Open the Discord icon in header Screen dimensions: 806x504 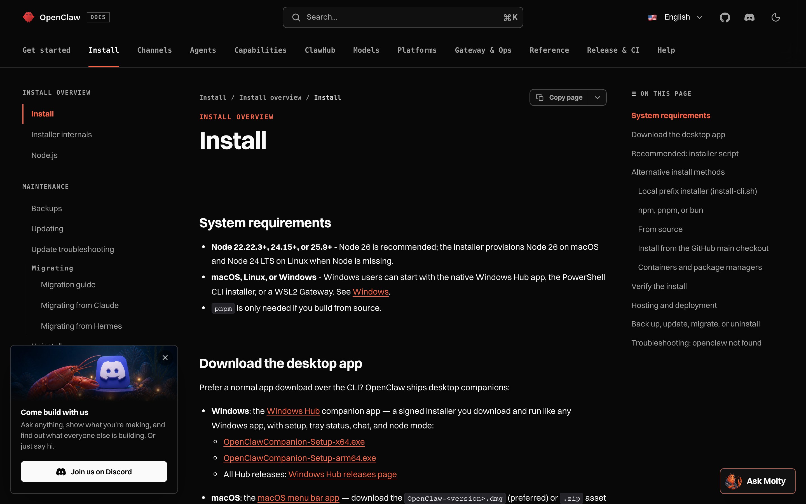(749, 17)
